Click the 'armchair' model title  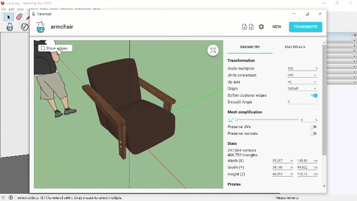(62, 27)
